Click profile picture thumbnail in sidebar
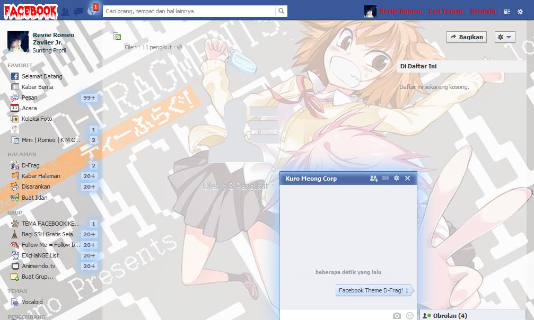The image size is (534, 320). (18, 41)
